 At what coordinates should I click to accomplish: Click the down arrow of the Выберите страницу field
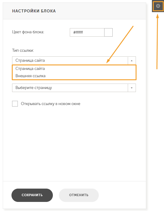pos(132,88)
